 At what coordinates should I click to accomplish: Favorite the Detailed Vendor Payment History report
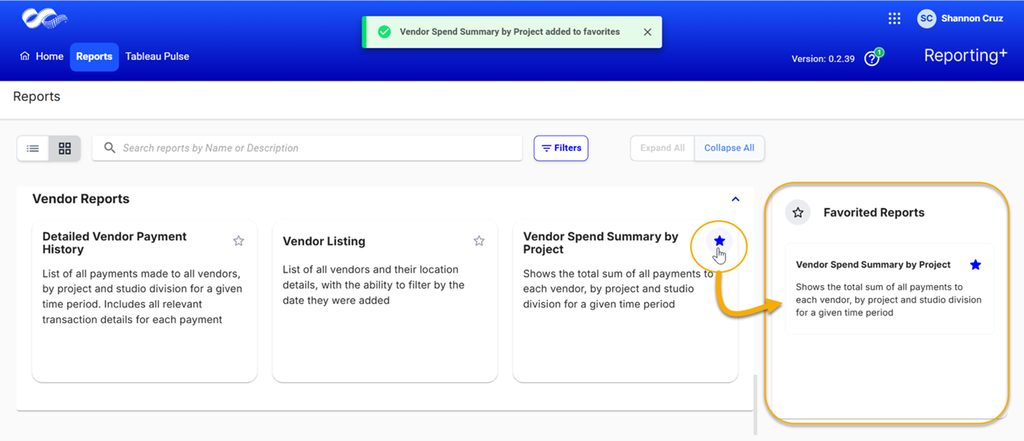point(238,241)
